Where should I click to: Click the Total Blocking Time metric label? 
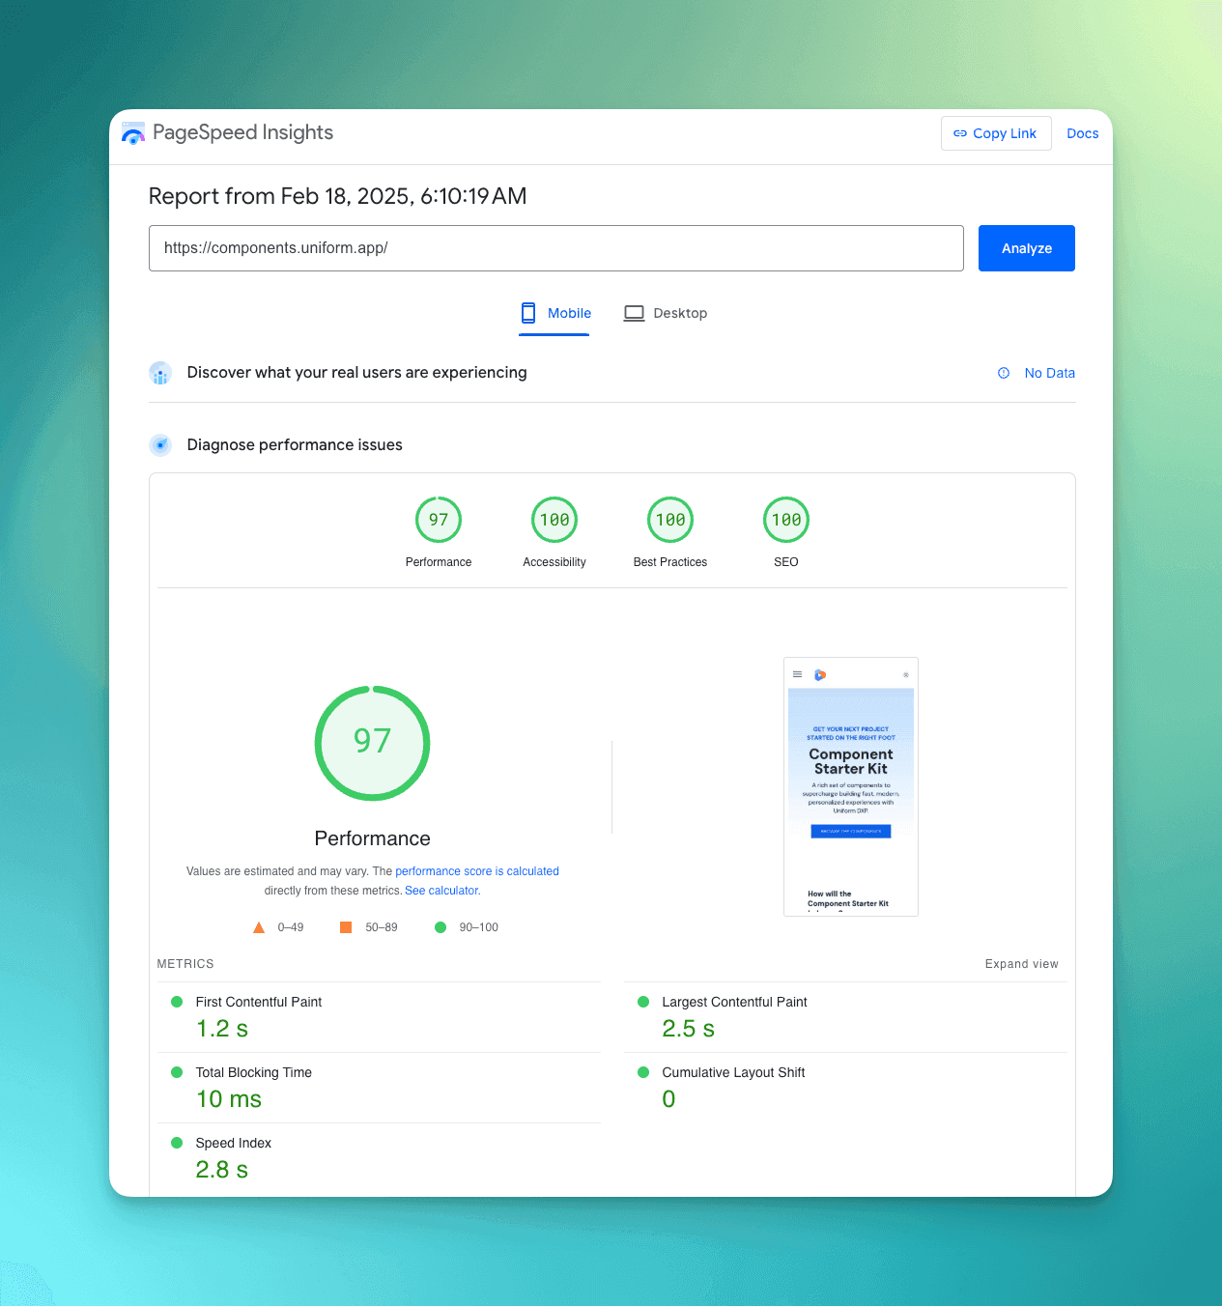(x=254, y=1072)
